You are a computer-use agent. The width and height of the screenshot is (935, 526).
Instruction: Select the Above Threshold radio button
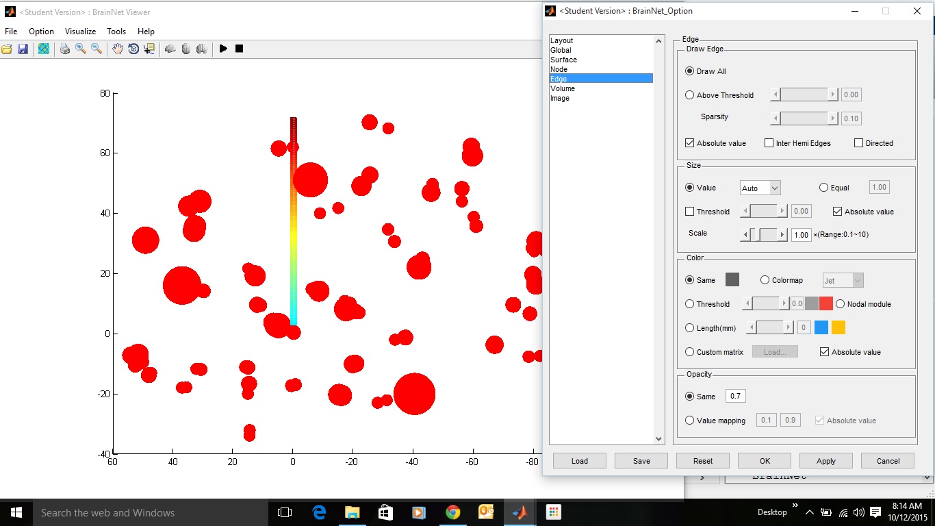point(690,95)
